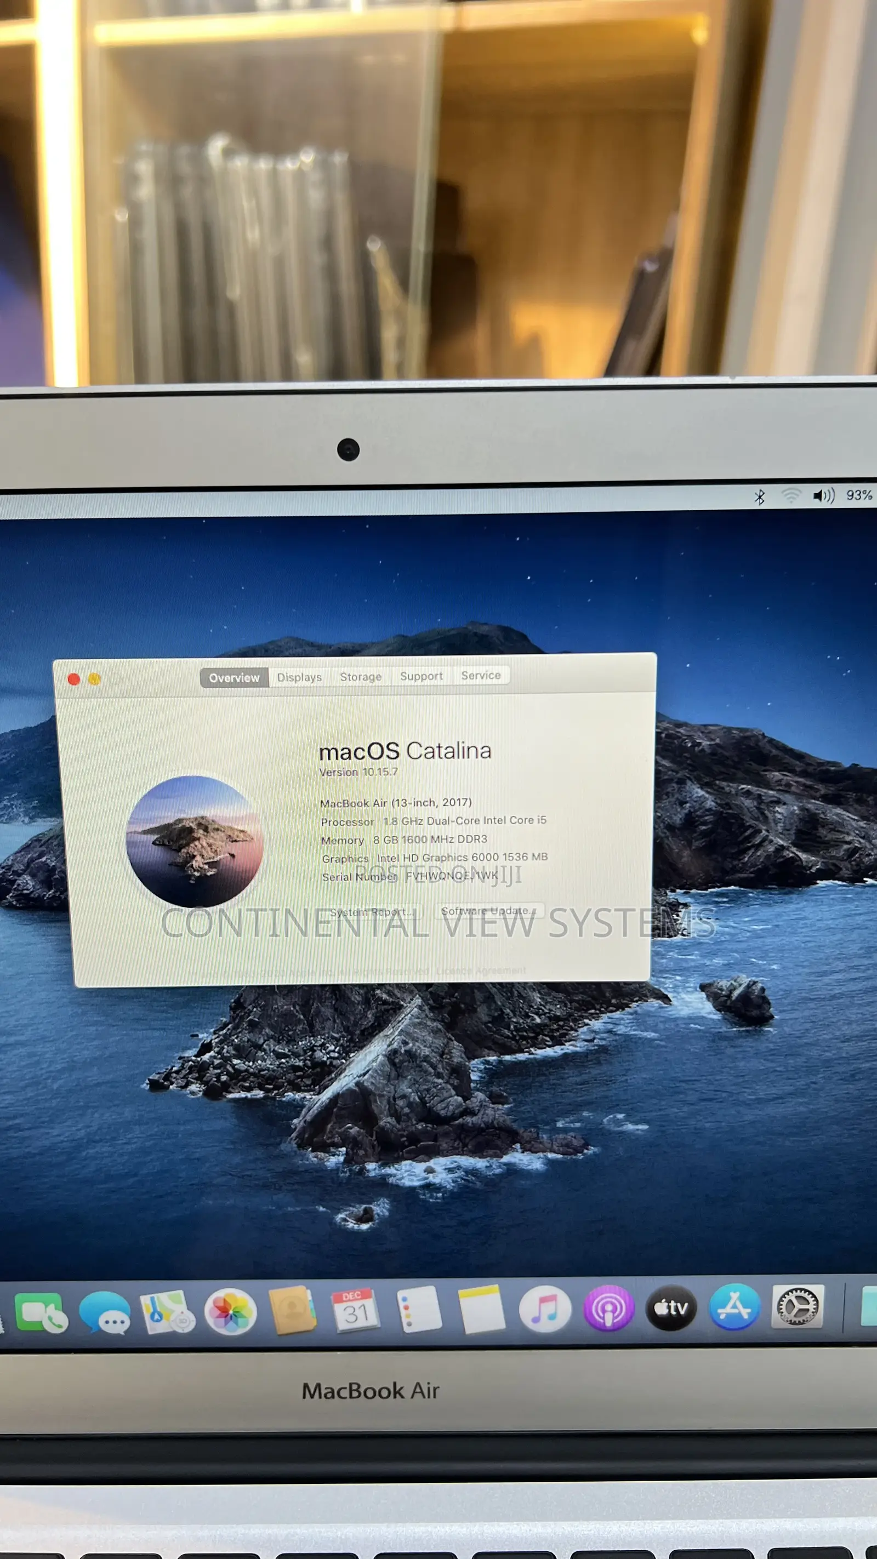Click the Serial Number value
The image size is (877, 1559).
(452, 875)
